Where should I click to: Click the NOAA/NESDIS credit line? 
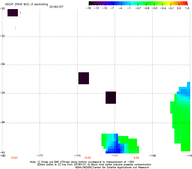(112, 167)
